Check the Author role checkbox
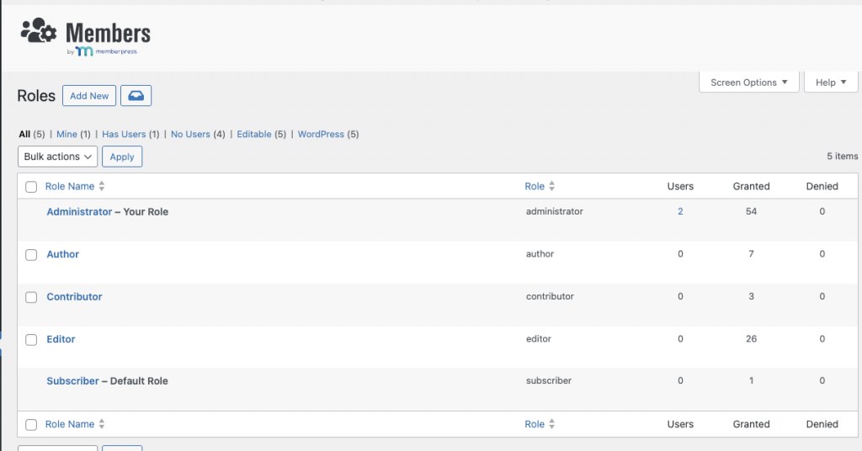The width and height of the screenshot is (862, 451). (x=31, y=255)
